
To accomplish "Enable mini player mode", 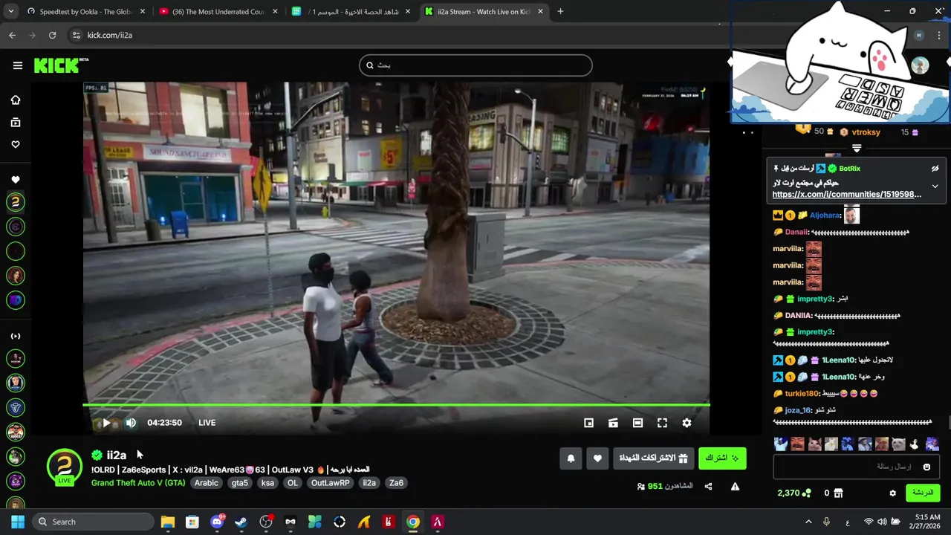I will pyautogui.click(x=588, y=423).
